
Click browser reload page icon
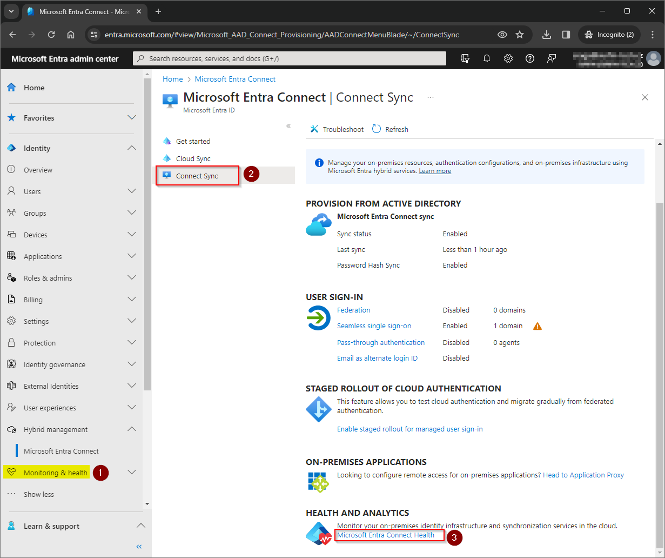coord(51,35)
